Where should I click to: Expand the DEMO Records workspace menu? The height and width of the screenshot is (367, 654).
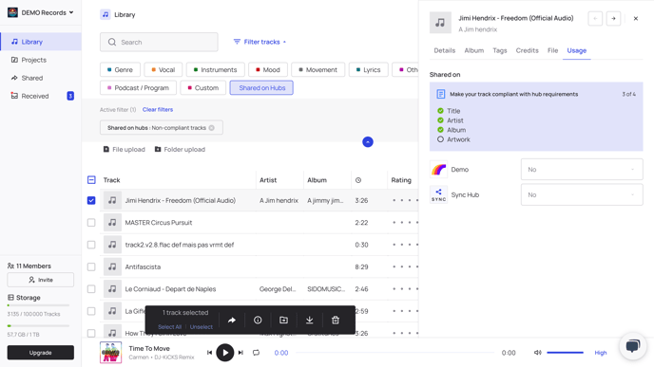click(x=41, y=12)
